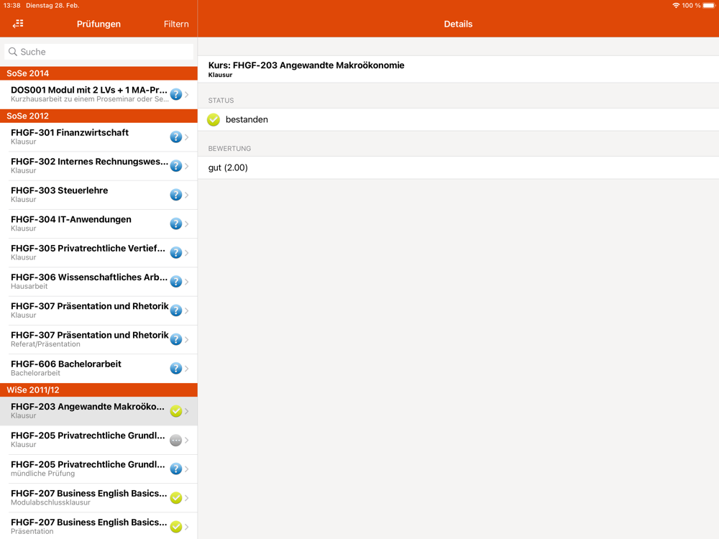The height and width of the screenshot is (539, 719).
Task: Open chevron of FHGF-304 IT-Anwendungen row
Action: pos(187,224)
